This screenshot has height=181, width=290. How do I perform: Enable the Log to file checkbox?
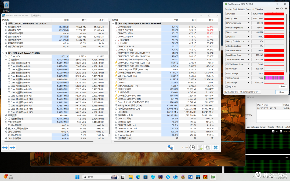[x=227, y=86]
